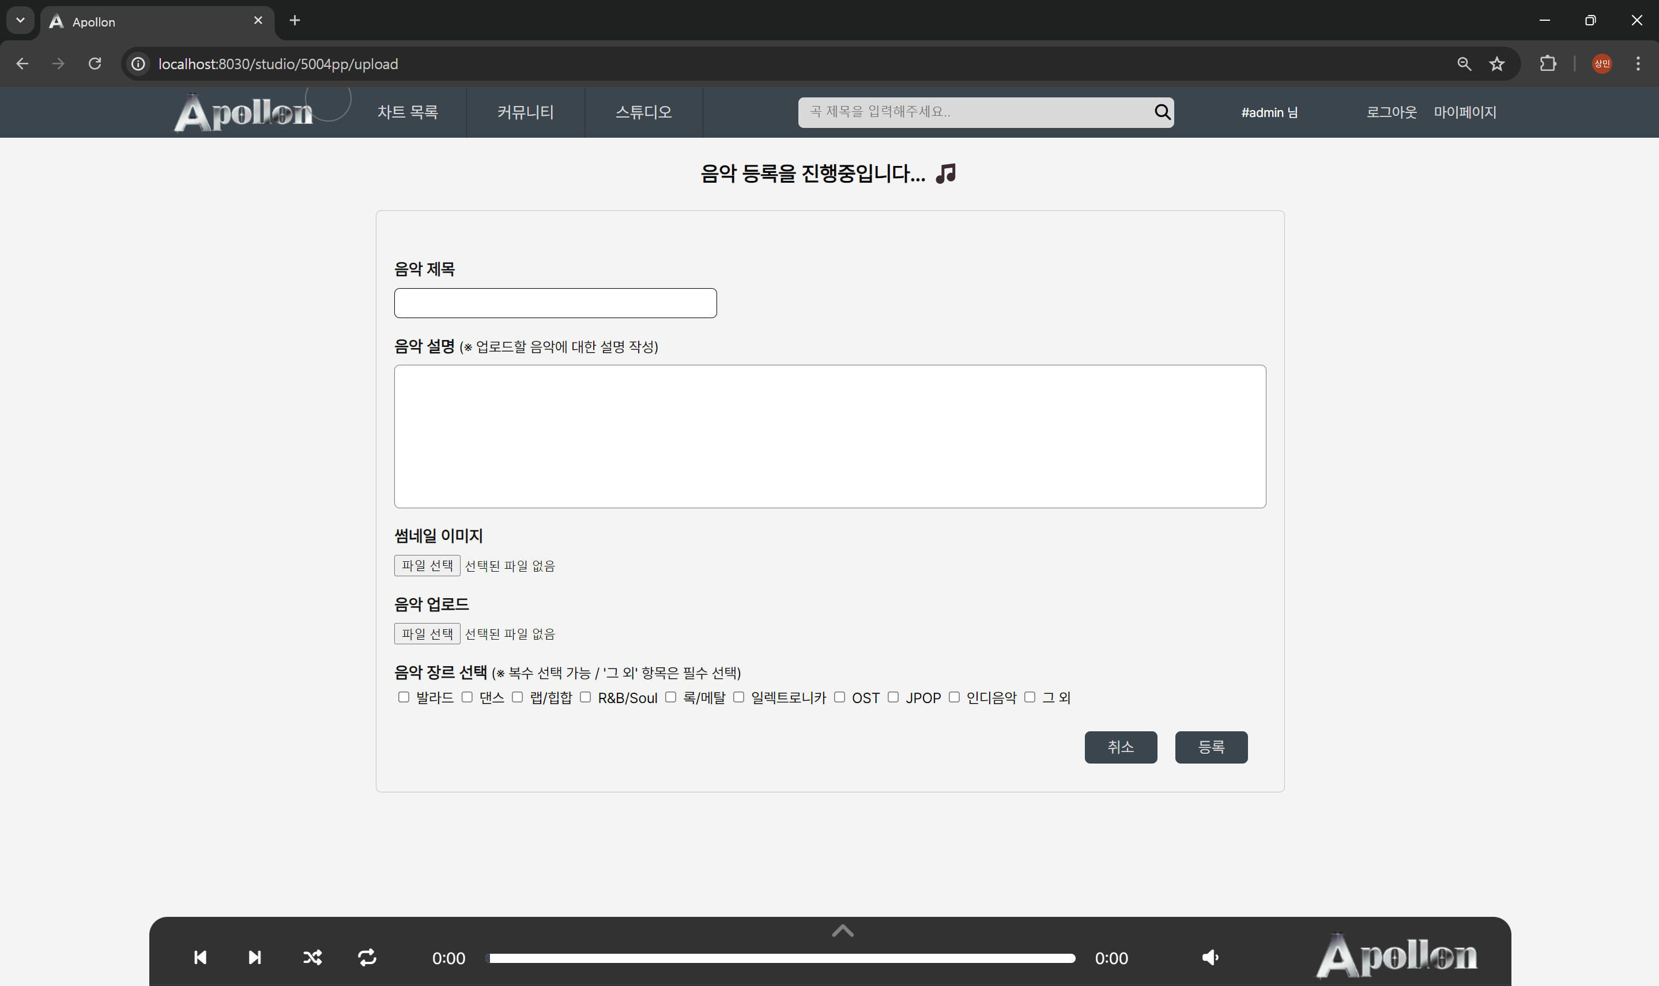This screenshot has height=986, width=1659.
Task: Open the 스튜디오 menu
Action: (x=643, y=112)
